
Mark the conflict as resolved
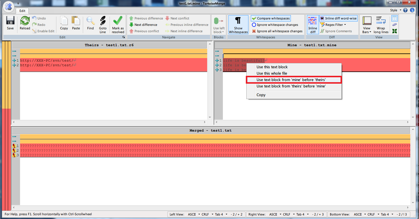point(118,25)
